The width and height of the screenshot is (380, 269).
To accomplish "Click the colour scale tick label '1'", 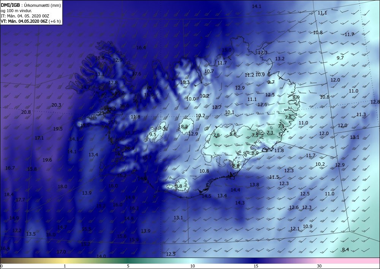I will (65, 266).
